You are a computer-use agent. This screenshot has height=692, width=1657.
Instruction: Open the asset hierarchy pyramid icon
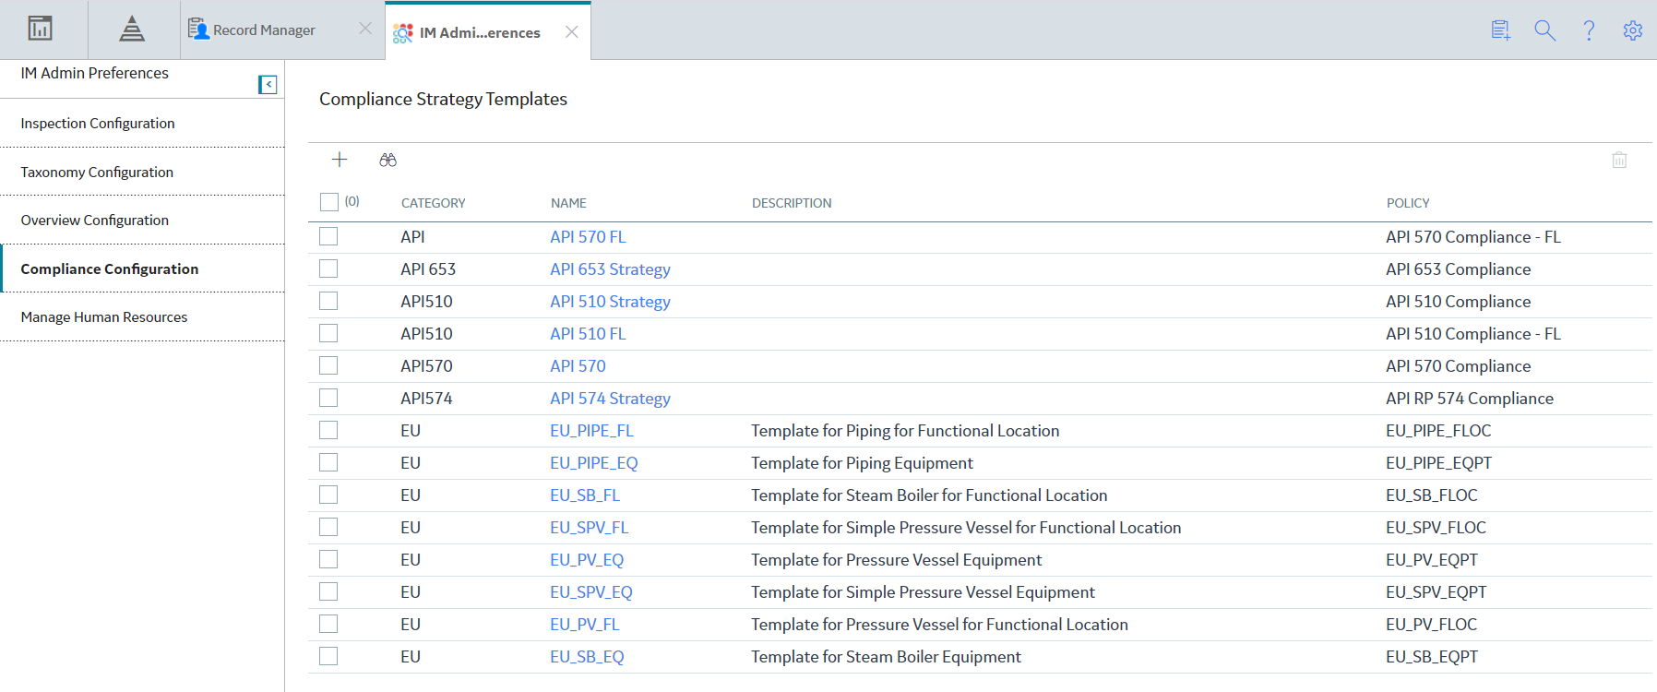(132, 29)
